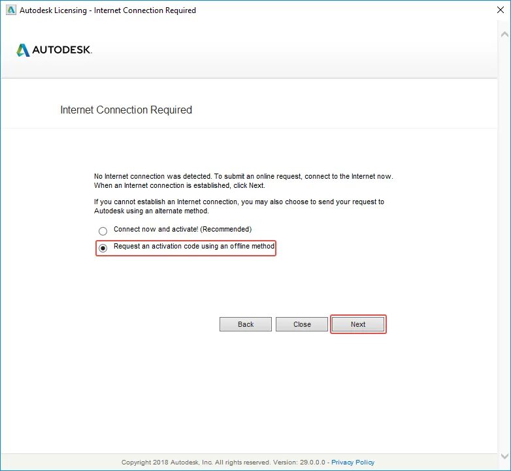Click the 'If you cannot establish' paragraph
This screenshot has height=471, width=511.
pyautogui.click(x=239, y=206)
